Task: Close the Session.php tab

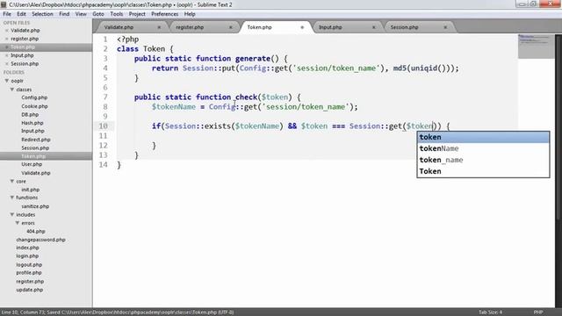Action: coord(445,27)
